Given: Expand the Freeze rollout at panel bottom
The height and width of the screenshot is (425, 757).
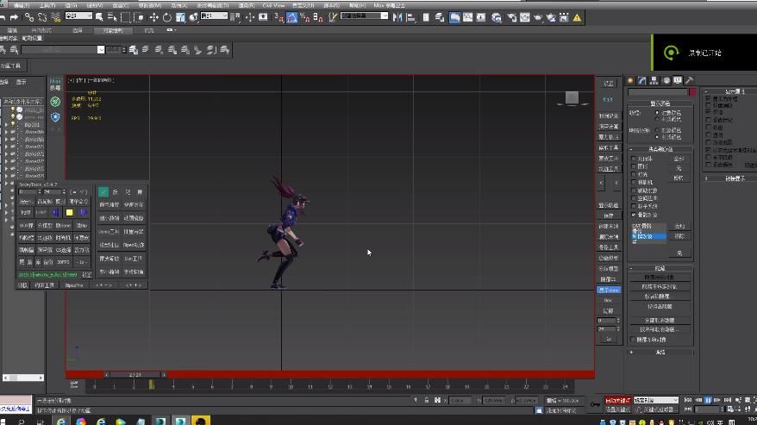Looking at the screenshot, I should (660, 352).
